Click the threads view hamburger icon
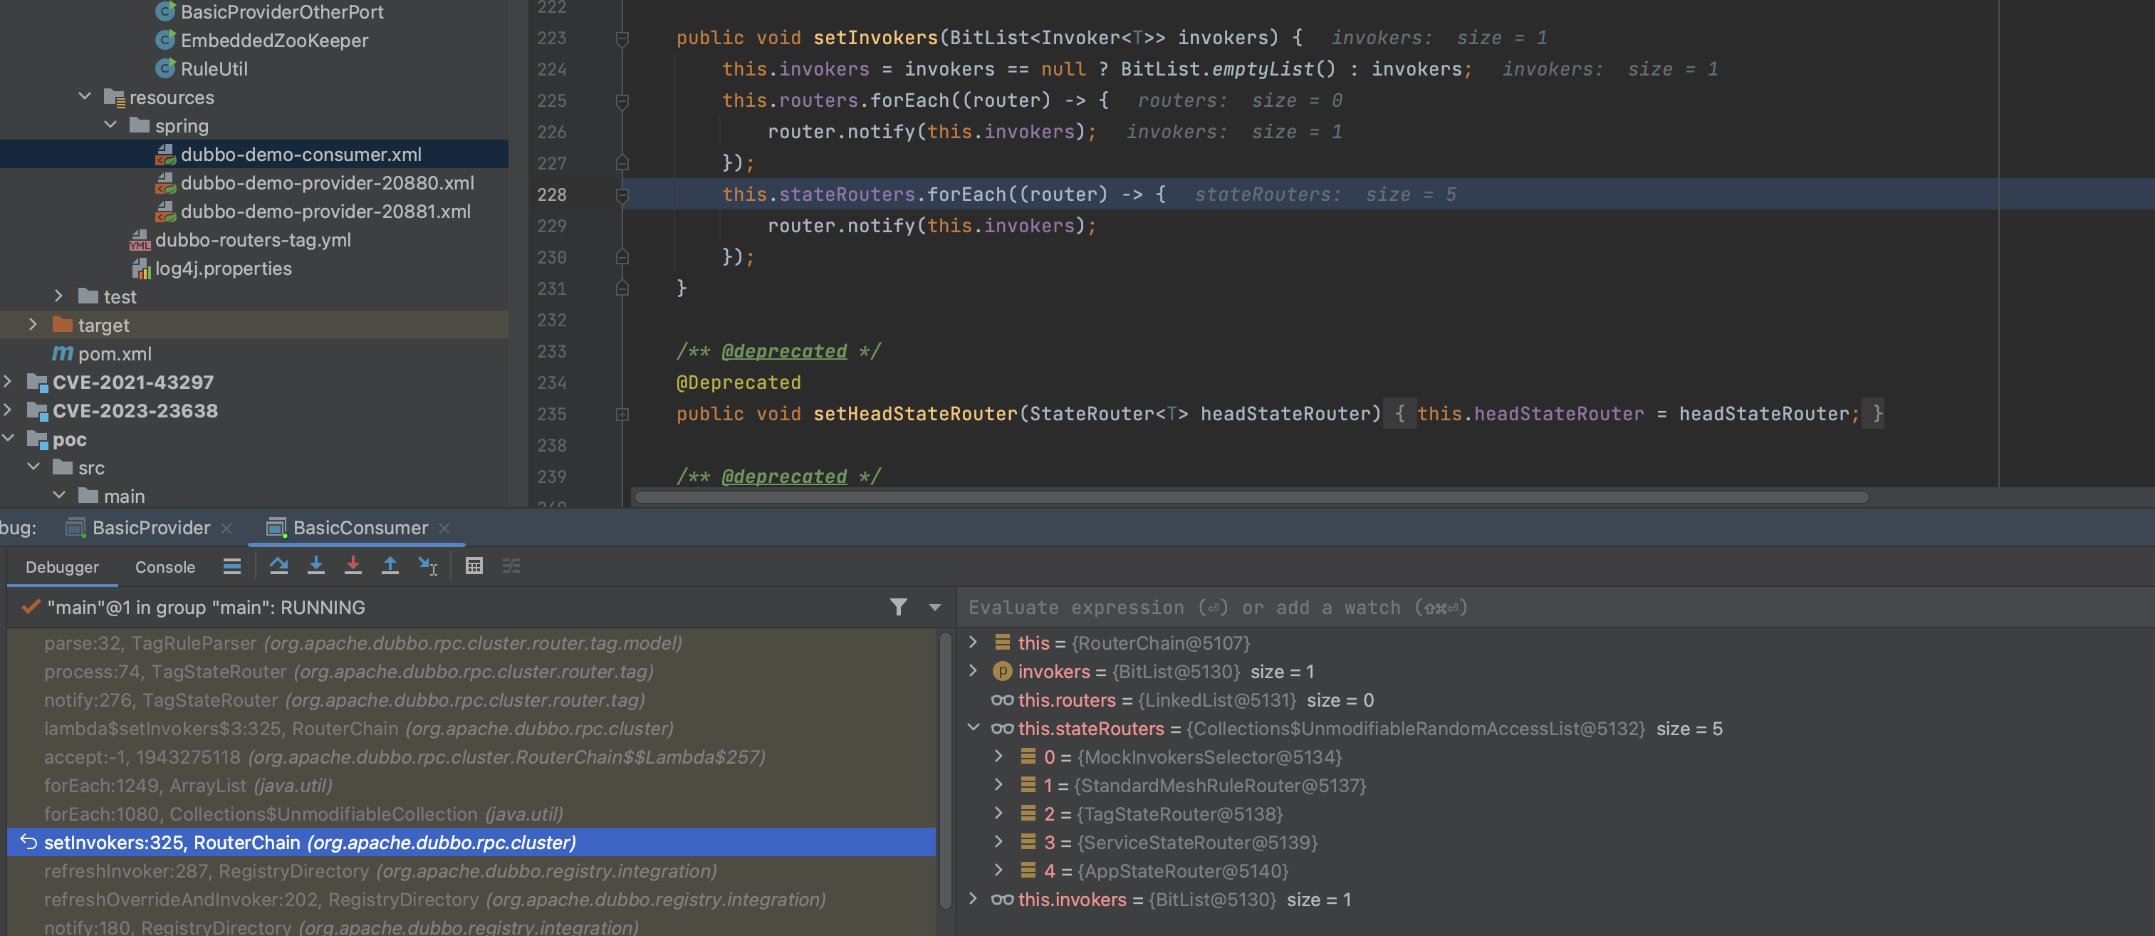Viewport: 2155px width, 936px height. pyautogui.click(x=231, y=566)
